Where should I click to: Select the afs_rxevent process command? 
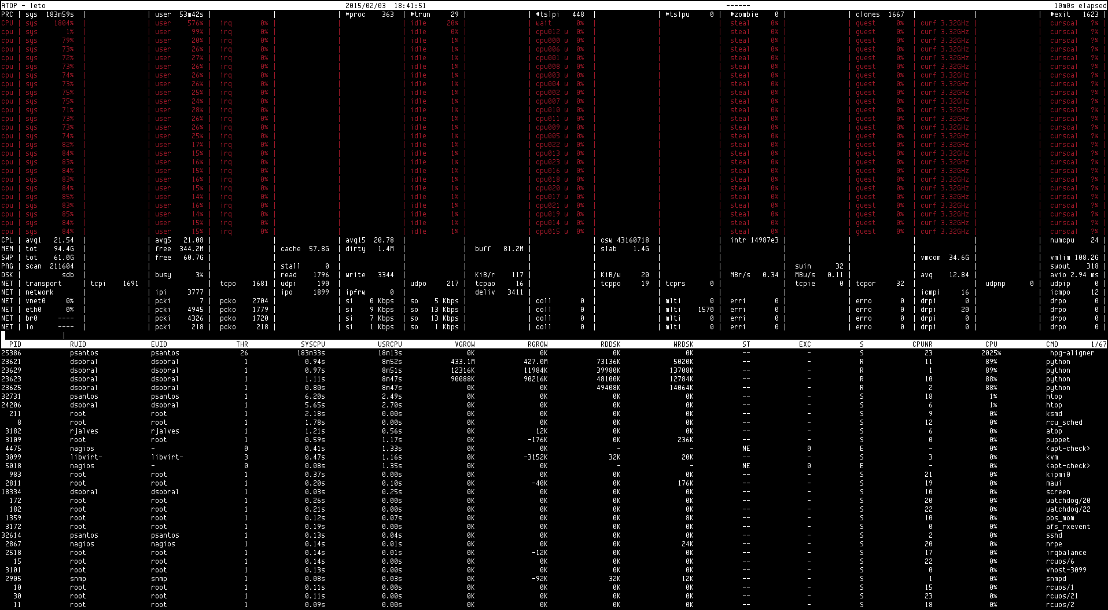point(1068,527)
